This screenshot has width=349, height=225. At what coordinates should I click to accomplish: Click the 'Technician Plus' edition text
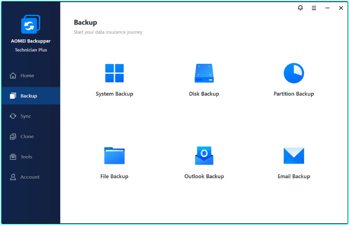coord(31,50)
